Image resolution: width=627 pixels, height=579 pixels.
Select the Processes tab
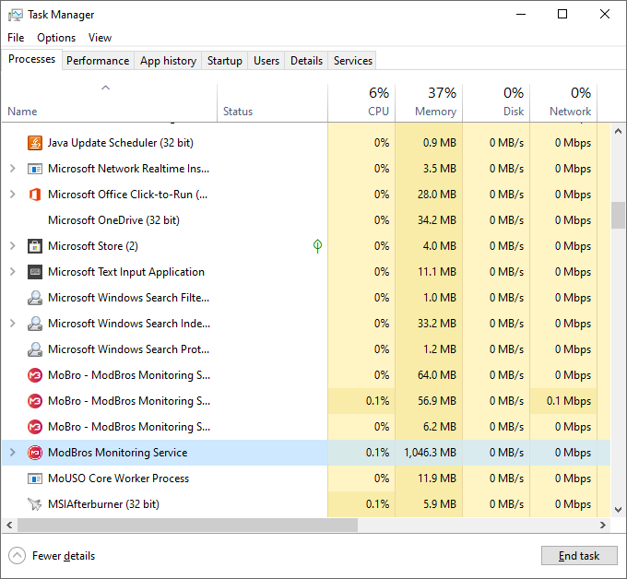[32, 59]
